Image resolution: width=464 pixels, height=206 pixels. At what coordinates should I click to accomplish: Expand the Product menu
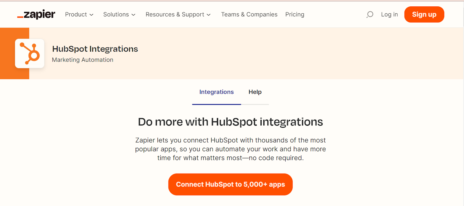79,14
